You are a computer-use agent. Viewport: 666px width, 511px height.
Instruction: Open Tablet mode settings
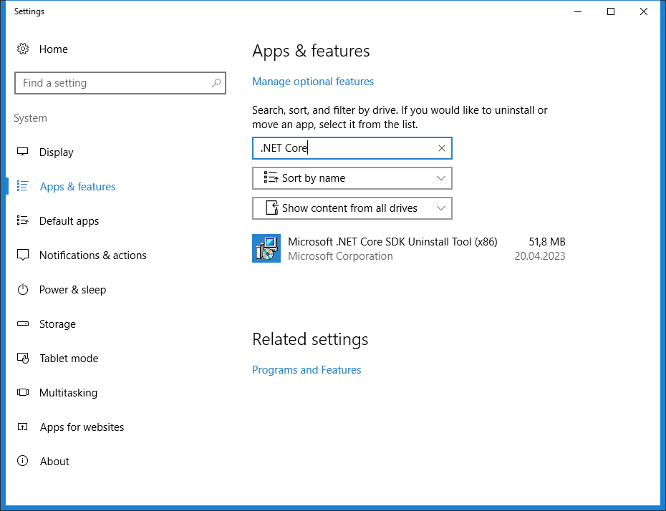click(69, 358)
